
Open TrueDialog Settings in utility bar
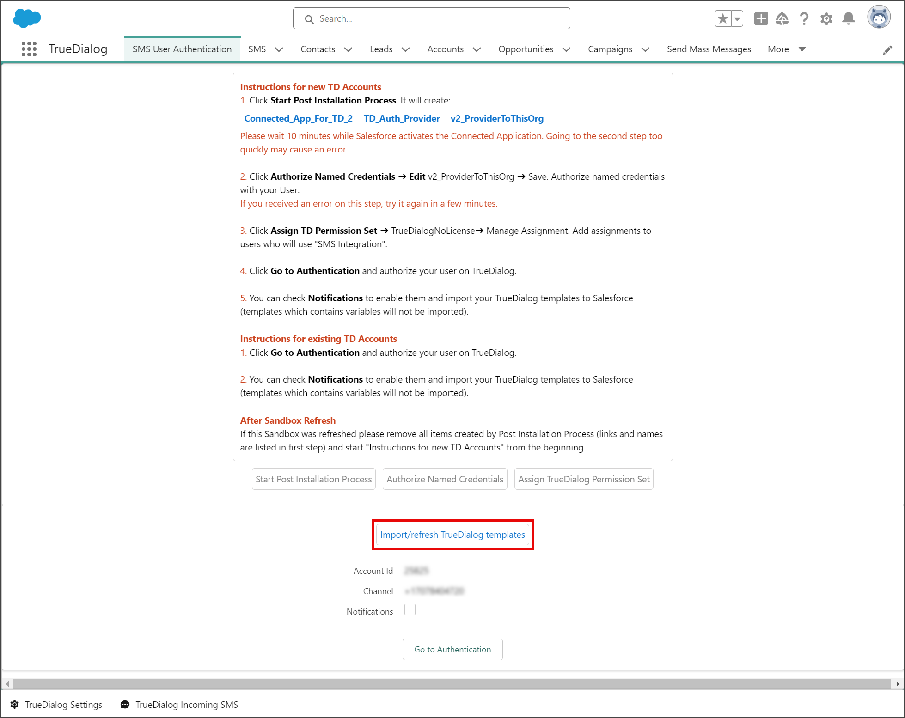pyautogui.click(x=56, y=705)
